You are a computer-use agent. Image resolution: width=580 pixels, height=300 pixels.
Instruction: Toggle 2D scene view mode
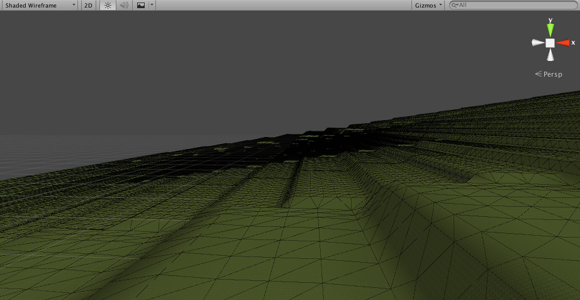pyautogui.click(x=88, y=5)
